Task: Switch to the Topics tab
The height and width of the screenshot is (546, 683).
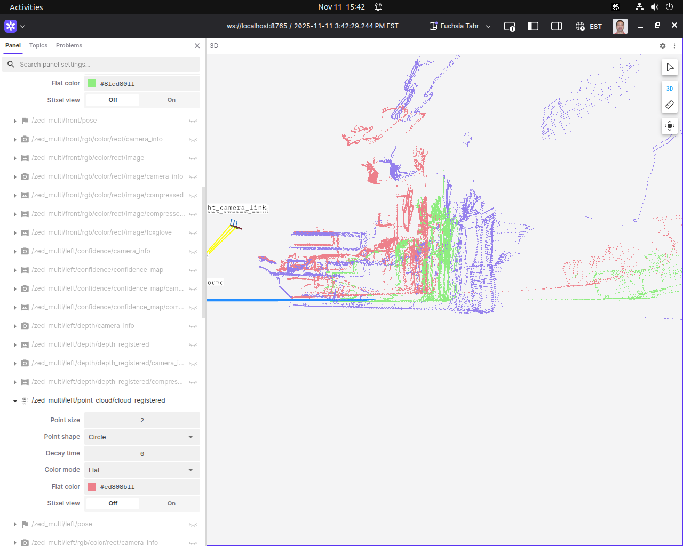Action: click(38, 46)
